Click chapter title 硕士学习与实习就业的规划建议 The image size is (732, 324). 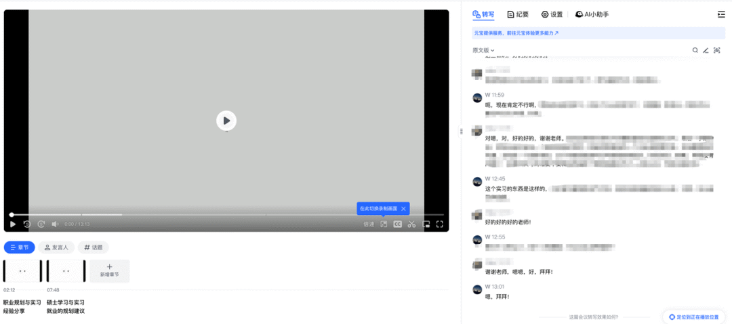click(66, 307)
